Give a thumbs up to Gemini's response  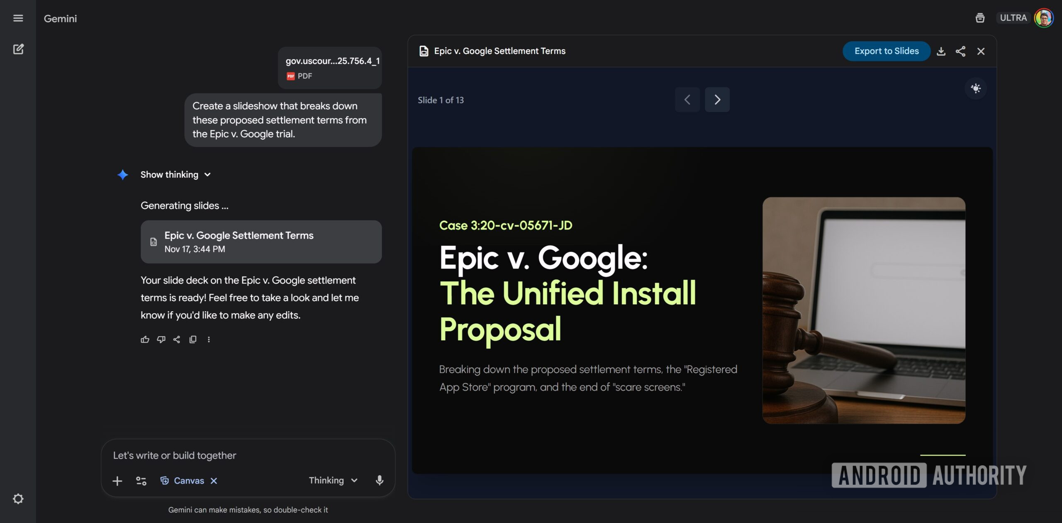coord(145,339)
